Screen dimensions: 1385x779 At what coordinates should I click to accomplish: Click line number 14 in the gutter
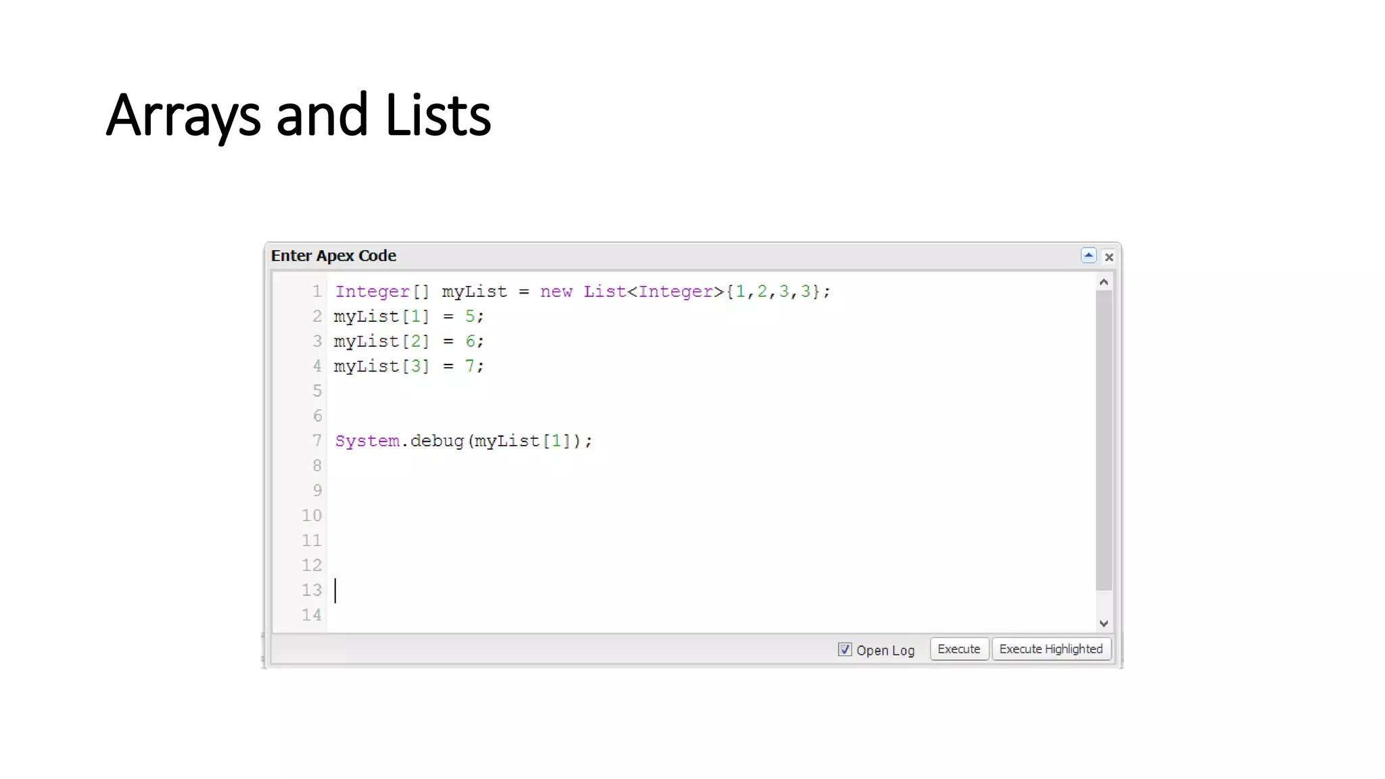(312, 615)
